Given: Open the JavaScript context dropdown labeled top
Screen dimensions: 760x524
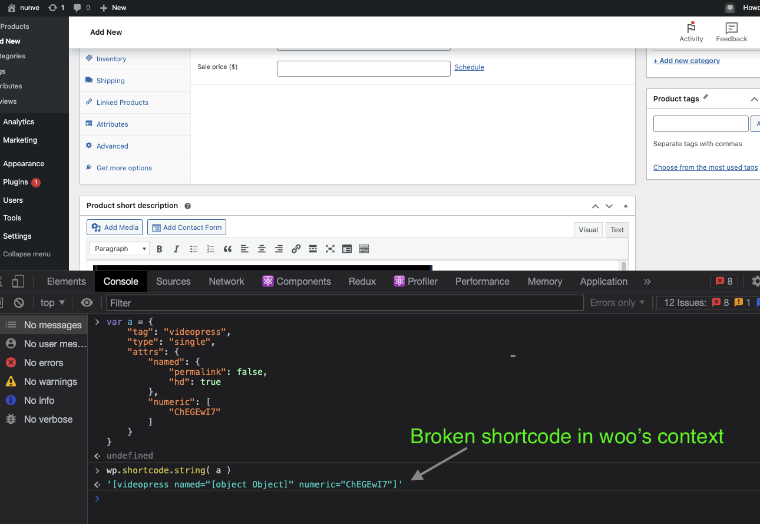Looking at the screenshot, I should [x=52, y=302].
